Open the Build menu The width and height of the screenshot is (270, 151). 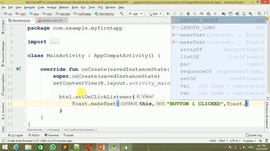[x=75, y=8]
